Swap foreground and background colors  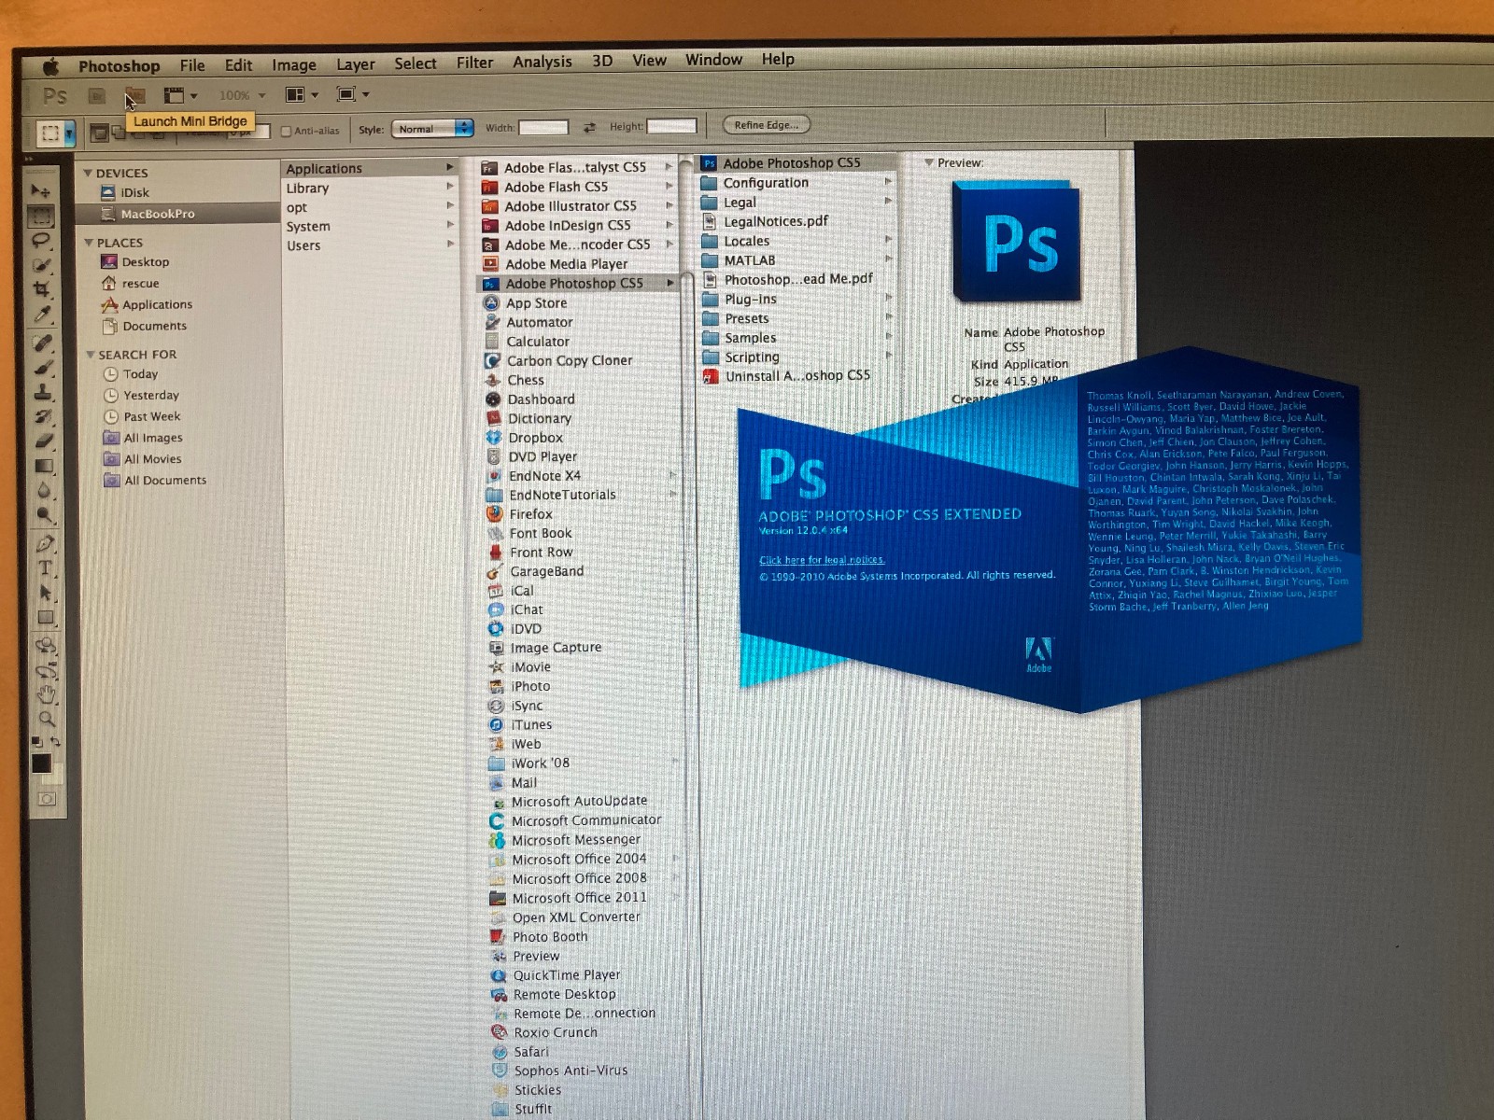pos(55,741)
